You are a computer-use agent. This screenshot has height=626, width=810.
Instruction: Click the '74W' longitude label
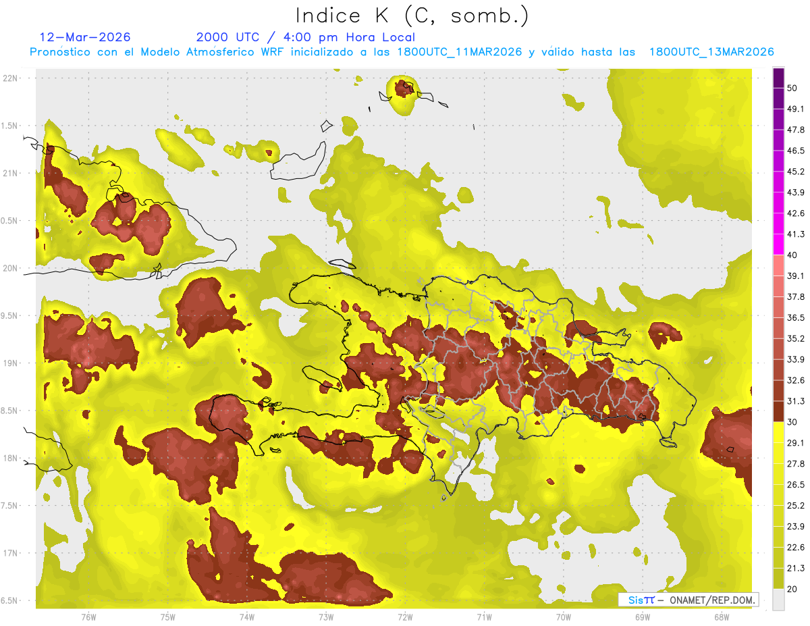pos(246,617)
